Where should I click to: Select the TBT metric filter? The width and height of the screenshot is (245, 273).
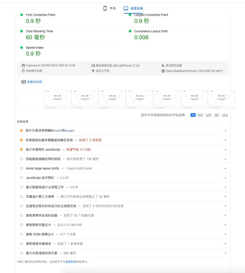(x=217, y=115)
